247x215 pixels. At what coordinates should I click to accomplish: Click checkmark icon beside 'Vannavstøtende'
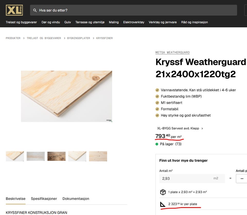click(x=157, y=90)
